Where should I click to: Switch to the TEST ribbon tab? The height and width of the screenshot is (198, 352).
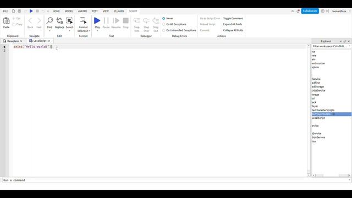tap(95, 11)
